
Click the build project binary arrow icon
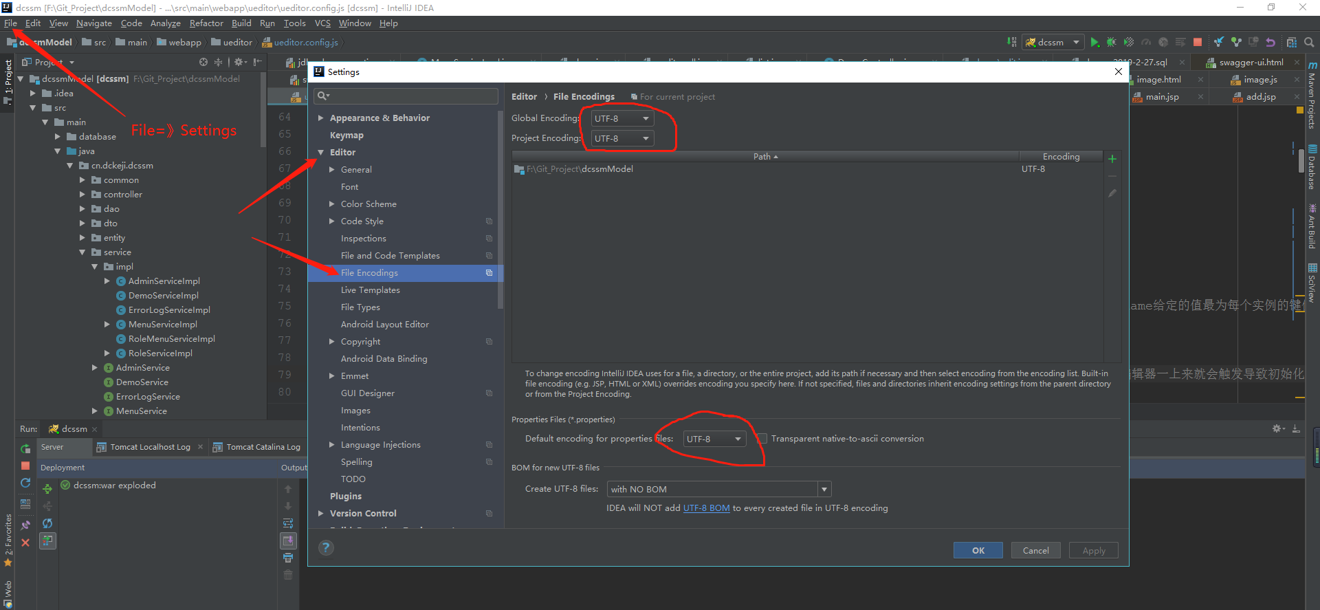click(1012, 43)
